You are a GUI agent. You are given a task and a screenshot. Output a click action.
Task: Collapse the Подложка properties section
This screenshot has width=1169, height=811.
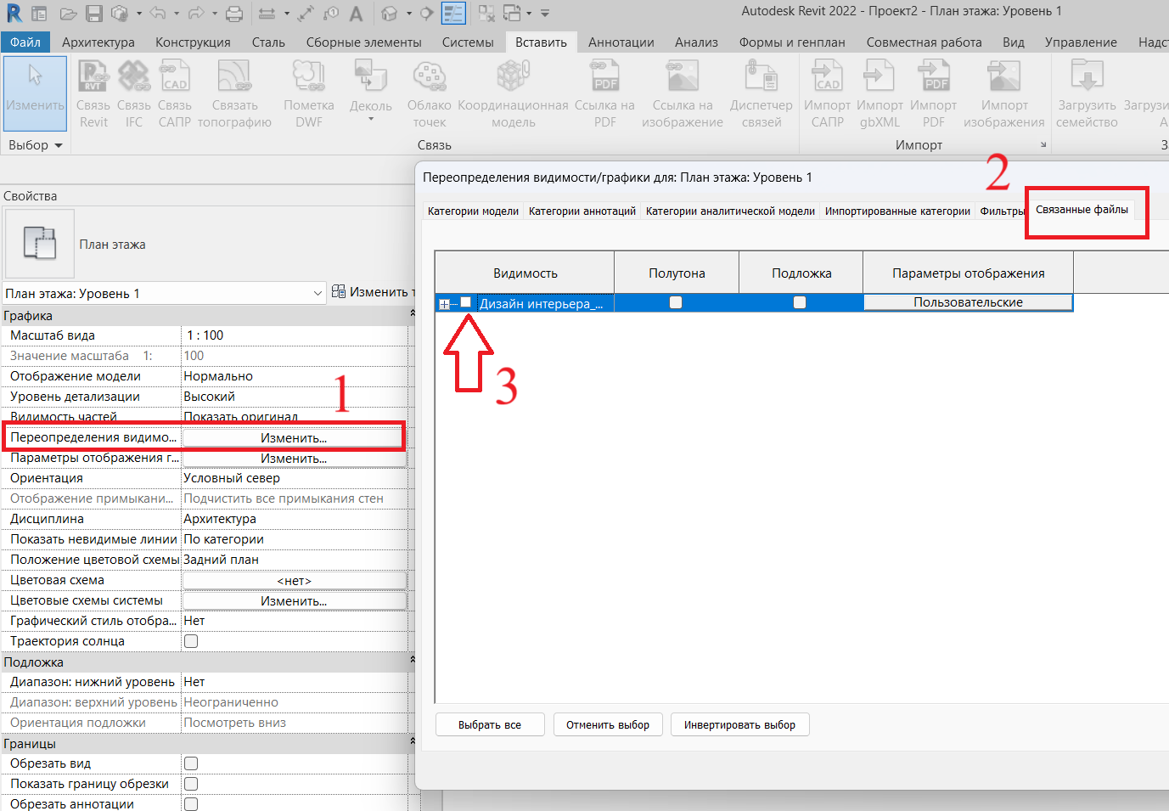tap(412, 660)
